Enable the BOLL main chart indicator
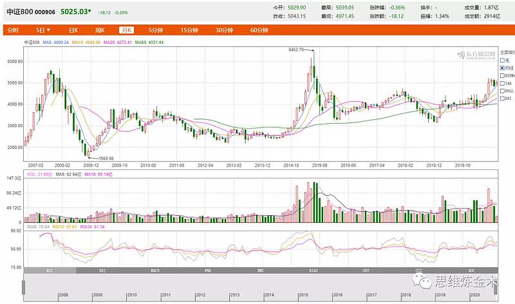 tap(503, 92)
